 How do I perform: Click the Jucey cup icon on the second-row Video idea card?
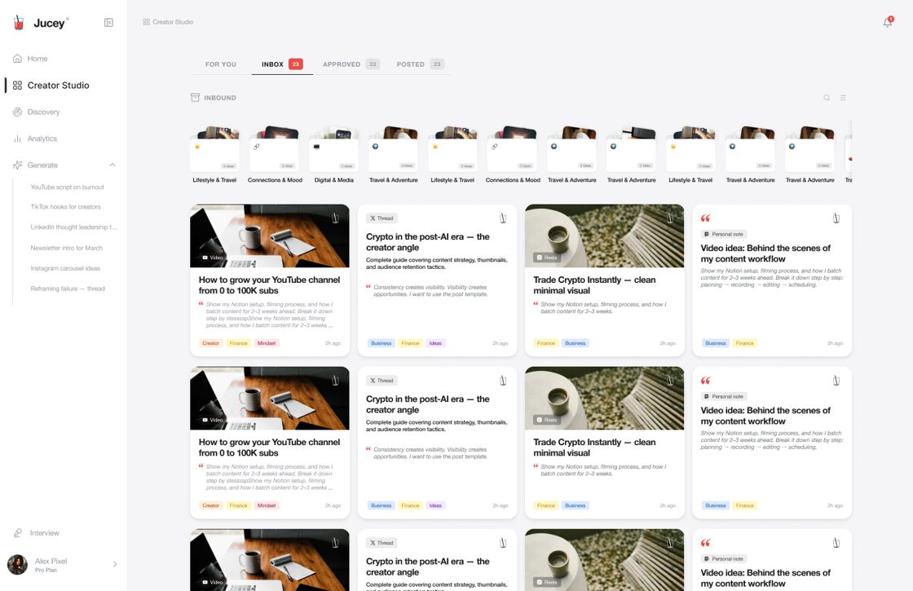coord(836,381)
